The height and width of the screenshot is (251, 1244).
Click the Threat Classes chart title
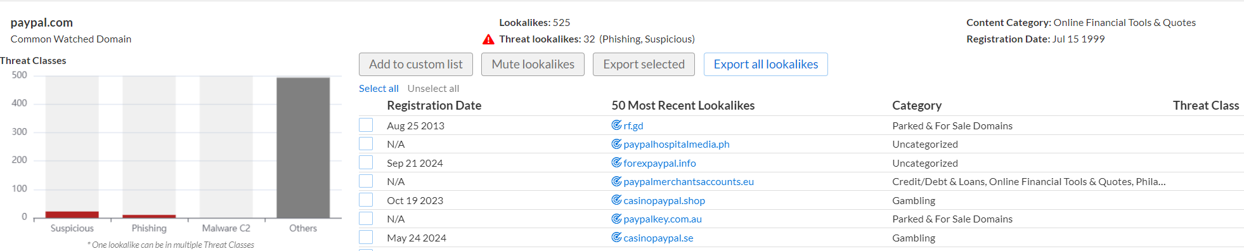[33, 61]
